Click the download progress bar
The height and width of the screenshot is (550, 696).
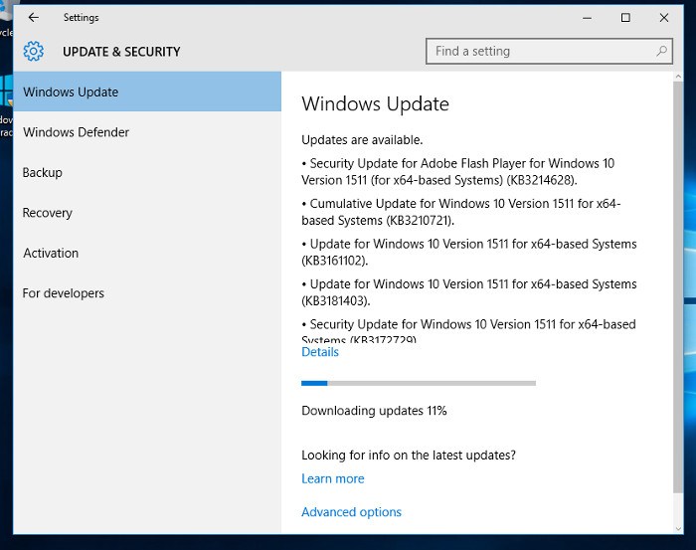click(x=419, y=383)
